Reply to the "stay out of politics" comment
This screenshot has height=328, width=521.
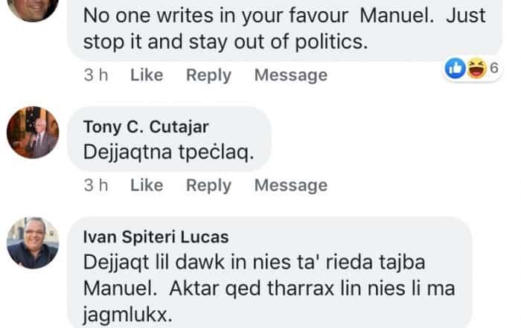208,75
